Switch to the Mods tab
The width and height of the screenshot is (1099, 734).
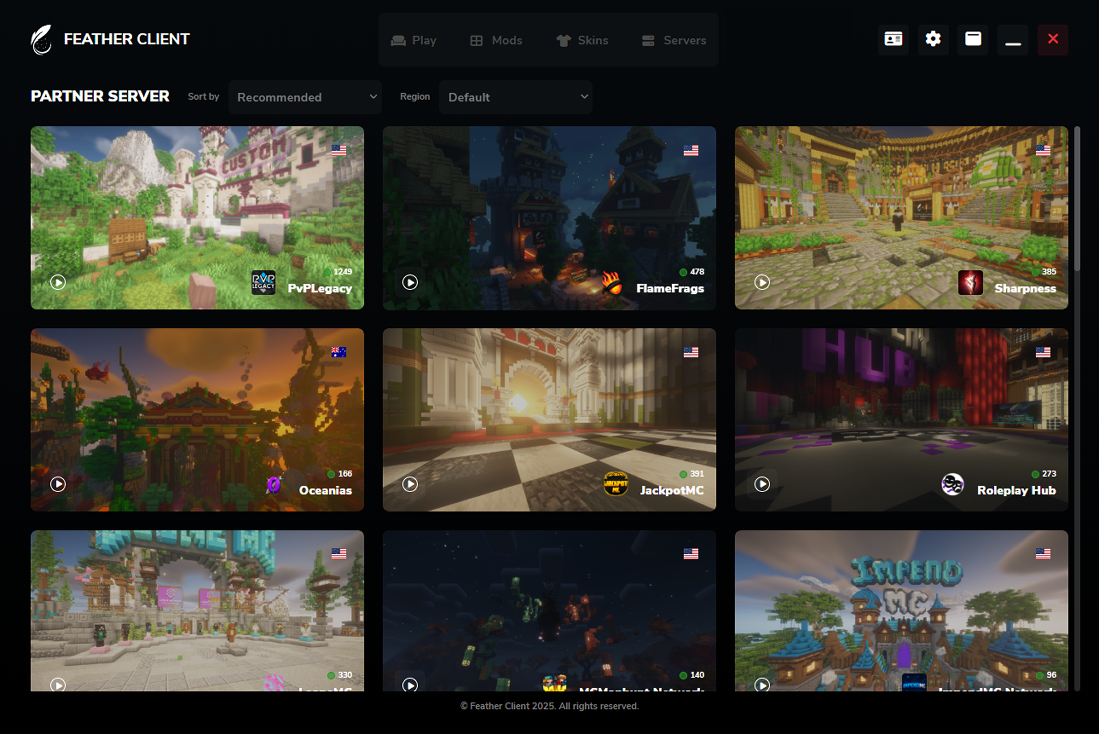coord(496,40)
